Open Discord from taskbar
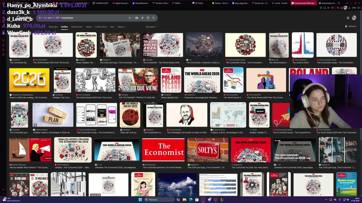 pyautogui.click(x=210, y=200)
